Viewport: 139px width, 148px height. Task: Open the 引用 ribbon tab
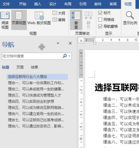click(83, 4)
